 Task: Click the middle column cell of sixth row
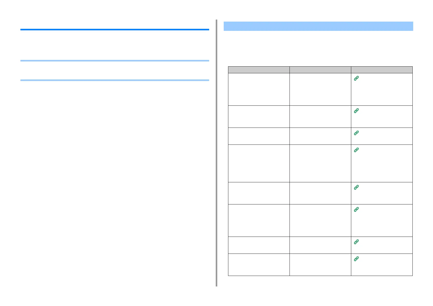pos(320,220)
